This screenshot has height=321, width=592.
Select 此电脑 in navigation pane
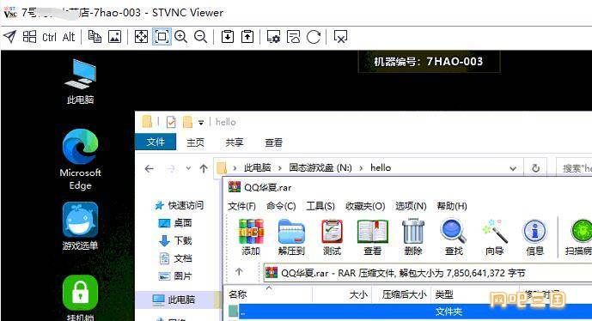pyautogui.click(x=174, y=300)
